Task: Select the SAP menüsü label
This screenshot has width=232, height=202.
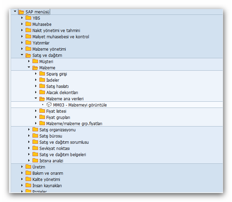Action: click(37, 12)
